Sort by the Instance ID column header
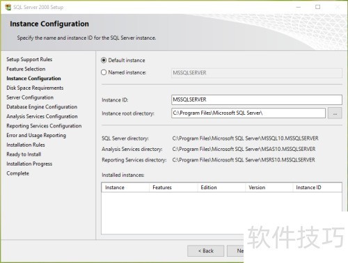The image size is (348, 263). point(317,187)
